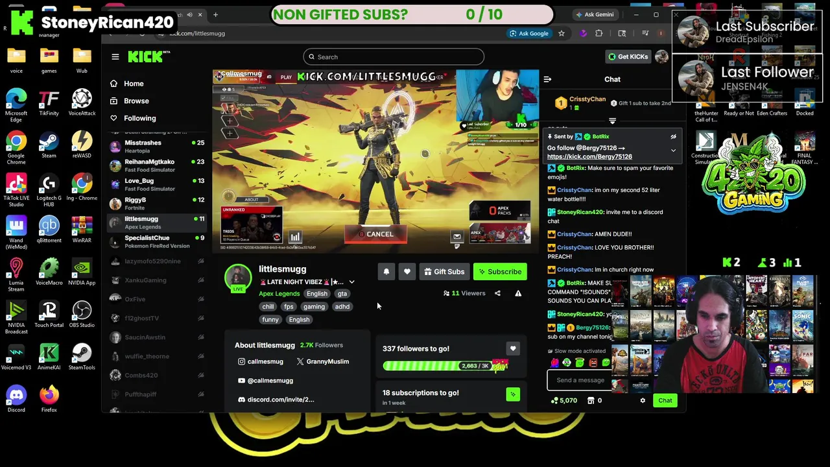Screen dimensions: 830x467
Task: Click Gift Subs button
Action: coord(444,272)
